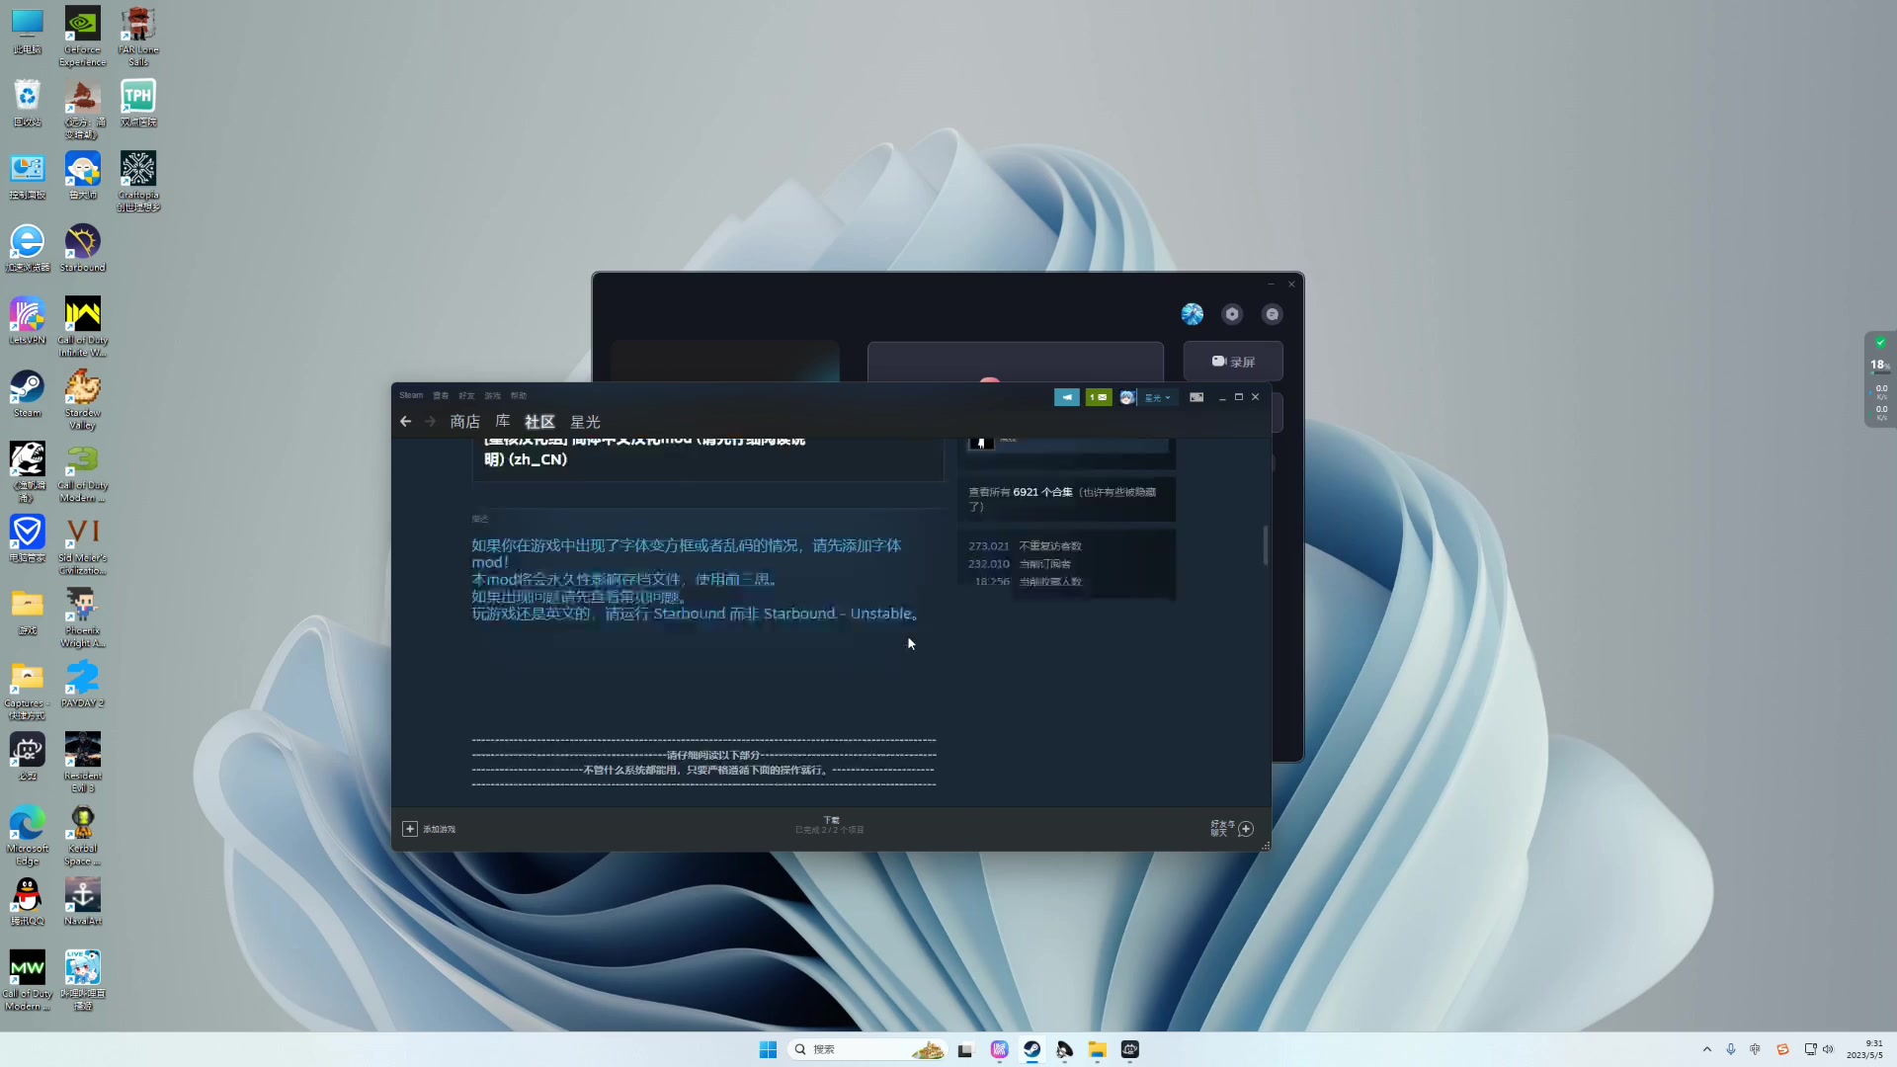1897x1067 pixels.
Task: Open the 下载 downloads status in Steam
Action: pos(831,825)
